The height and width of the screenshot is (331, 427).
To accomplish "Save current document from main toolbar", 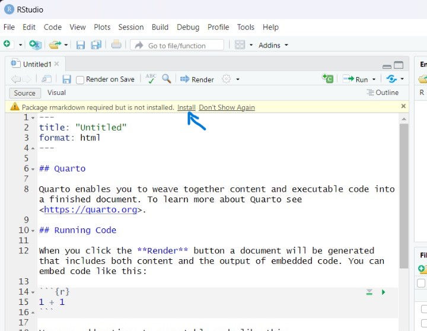I will [81, 45].
